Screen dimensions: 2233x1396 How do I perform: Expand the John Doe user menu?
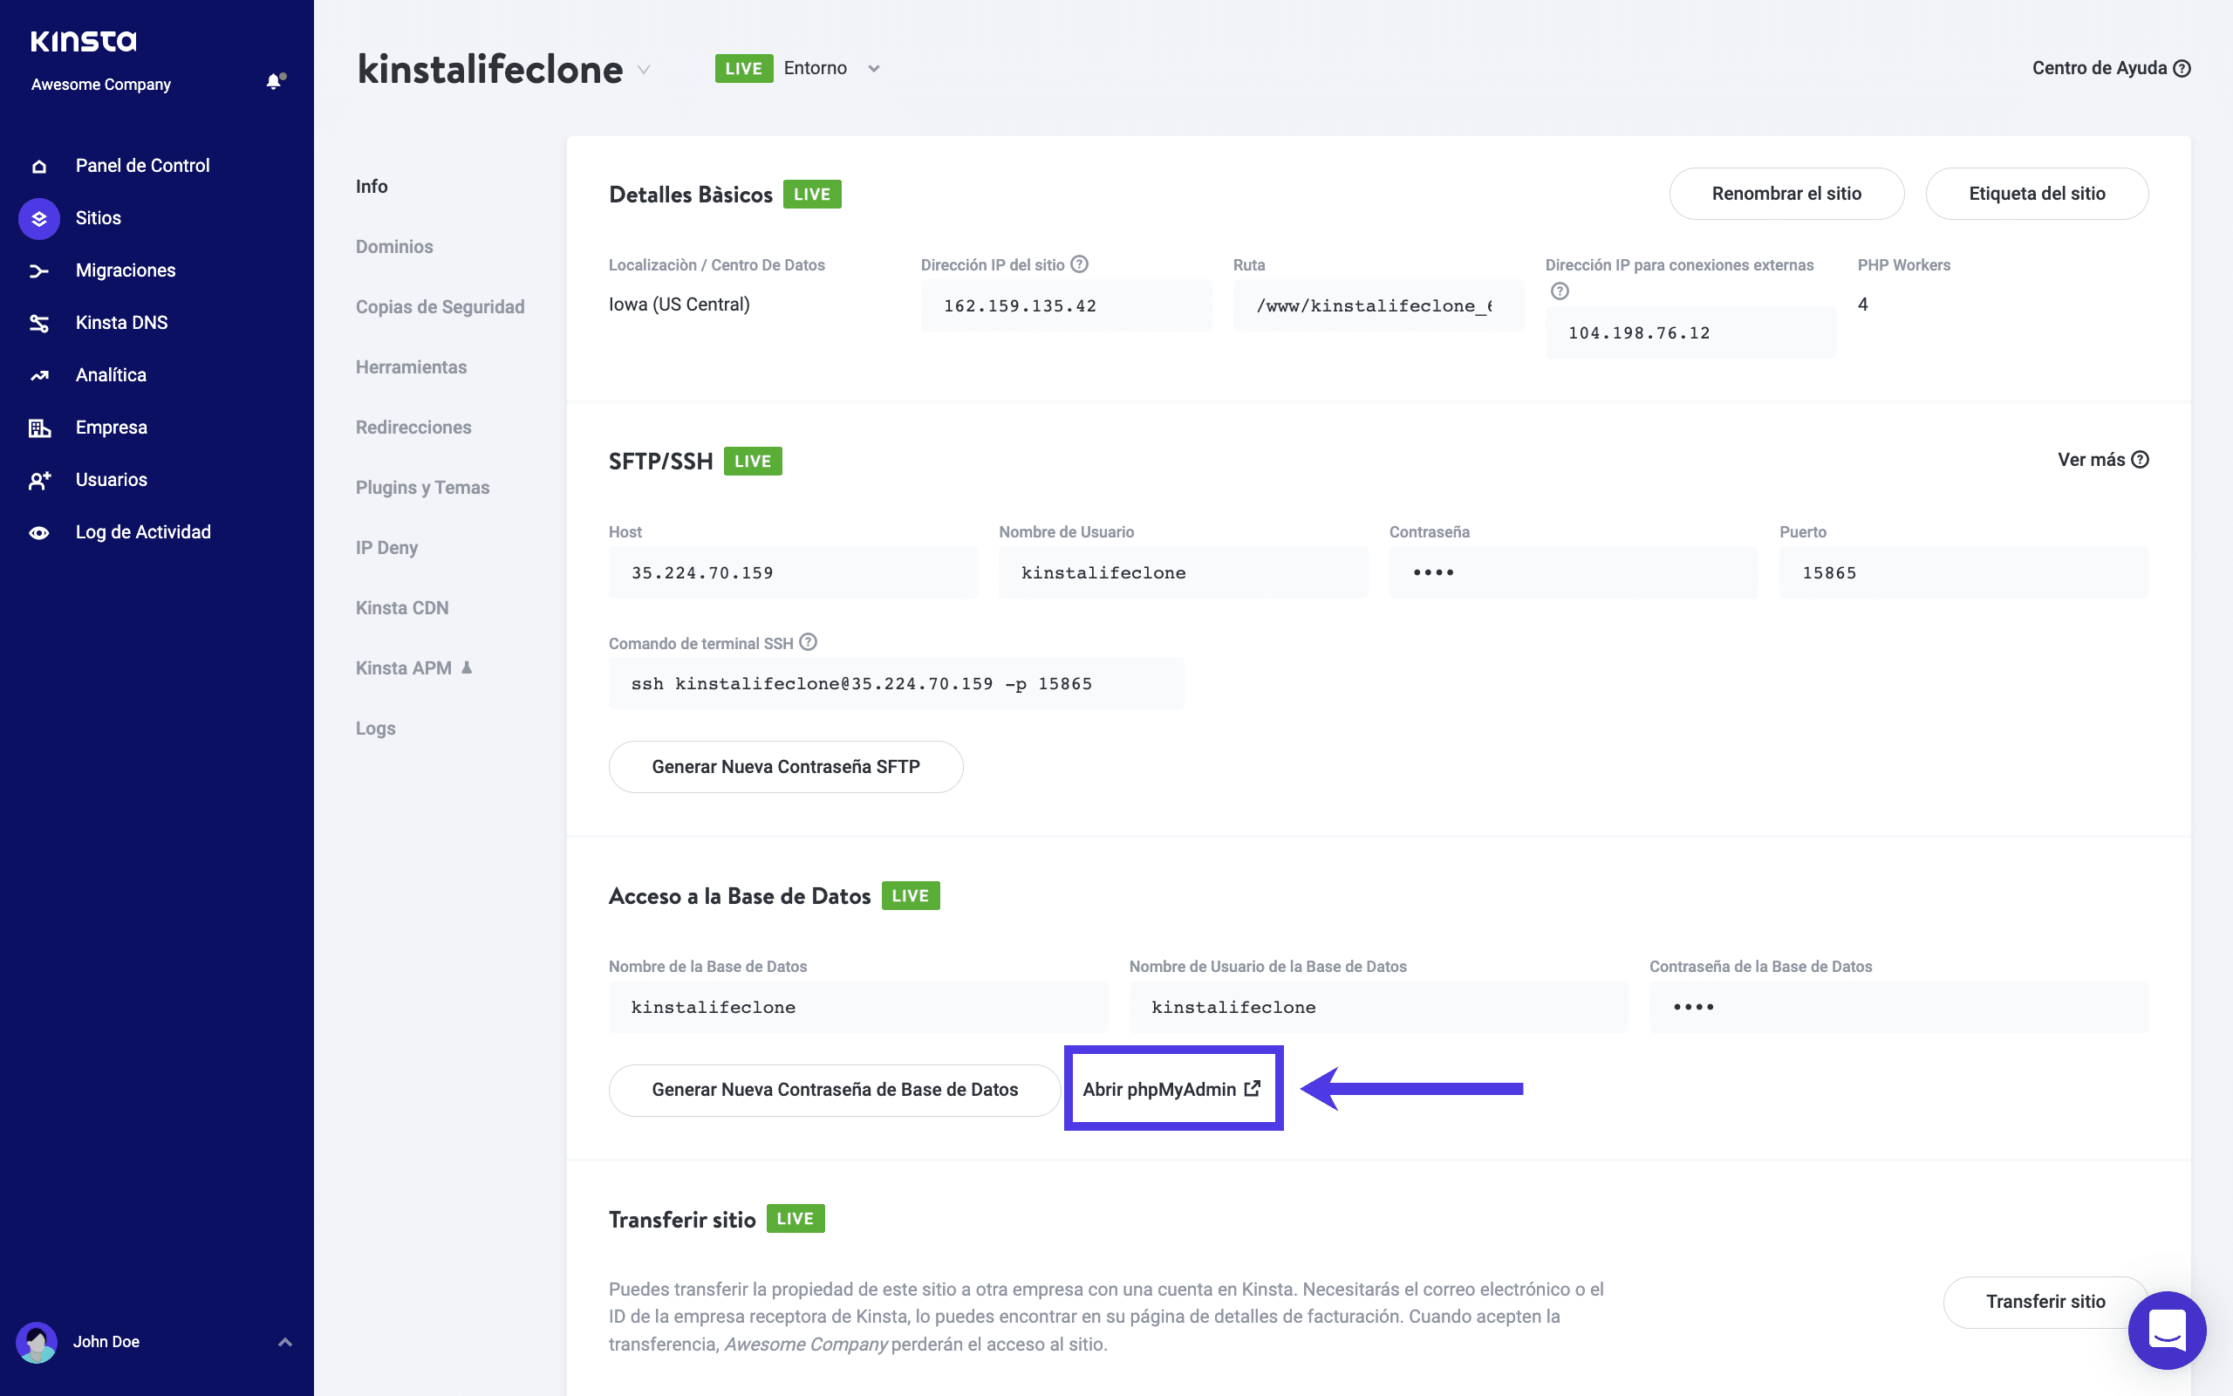click(x=285, y=1342)
